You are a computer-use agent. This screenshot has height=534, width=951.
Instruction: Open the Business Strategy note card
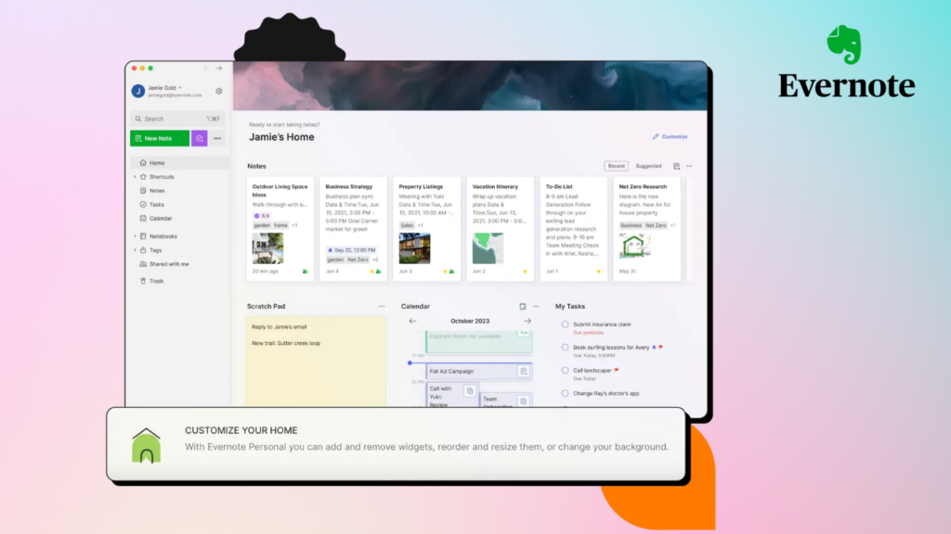click(x=354, y=230)
